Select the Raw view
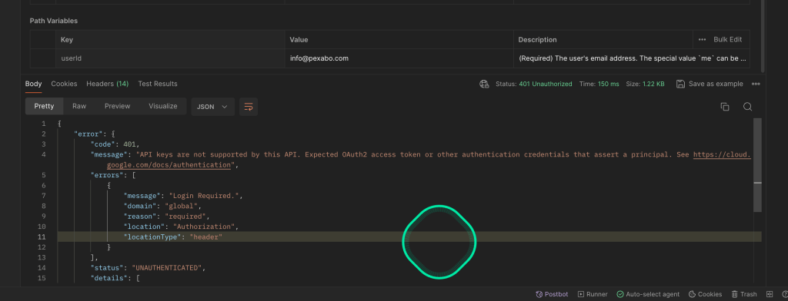788x301 pixels. 79,107
